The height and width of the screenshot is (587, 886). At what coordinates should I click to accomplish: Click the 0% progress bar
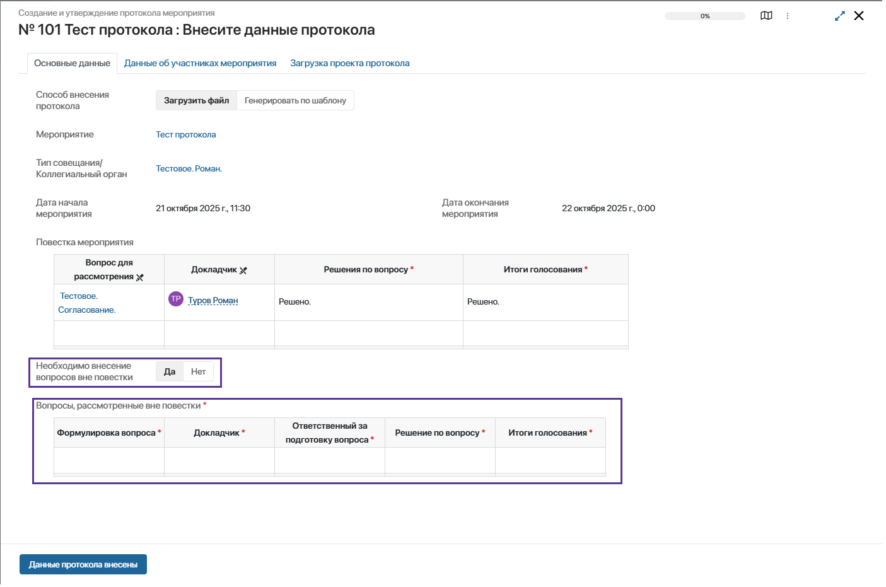(704, 16)
